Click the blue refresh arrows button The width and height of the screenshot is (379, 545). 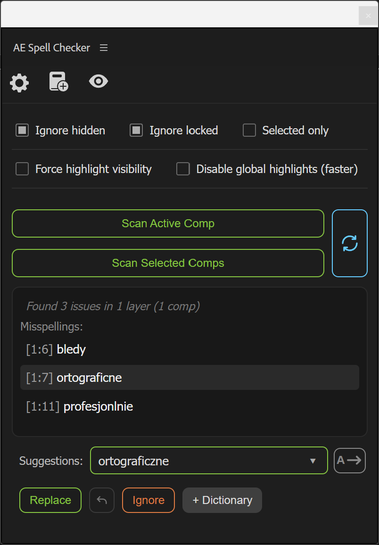[349, 243]
